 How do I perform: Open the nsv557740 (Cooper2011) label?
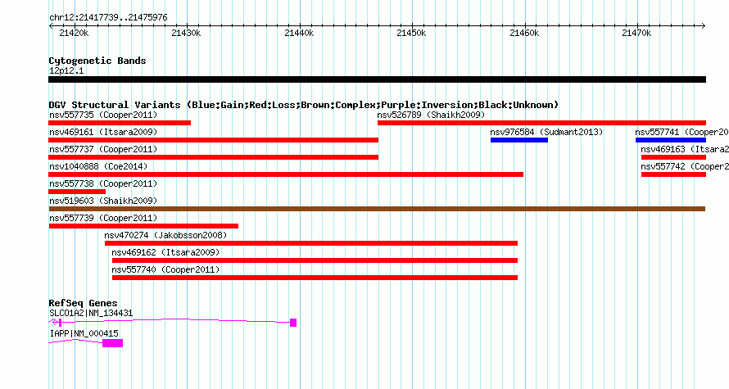[x=165, y=269]
